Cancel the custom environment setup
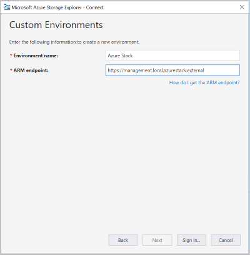250x255 pixels. [x=226, y=240]
